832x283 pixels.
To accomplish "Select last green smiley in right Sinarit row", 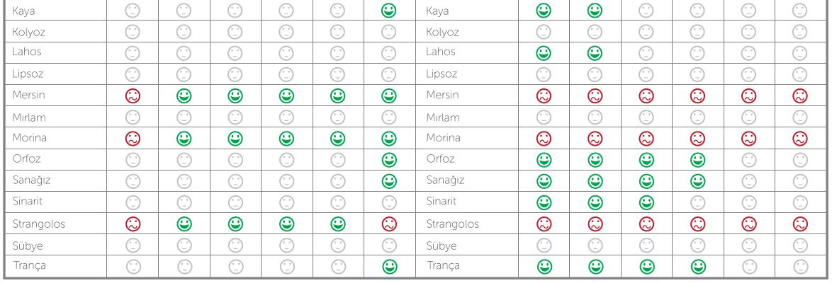I will tap(646, 202).
